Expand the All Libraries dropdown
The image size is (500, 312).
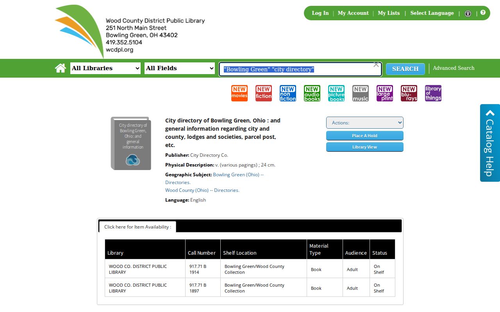[105, 68]
